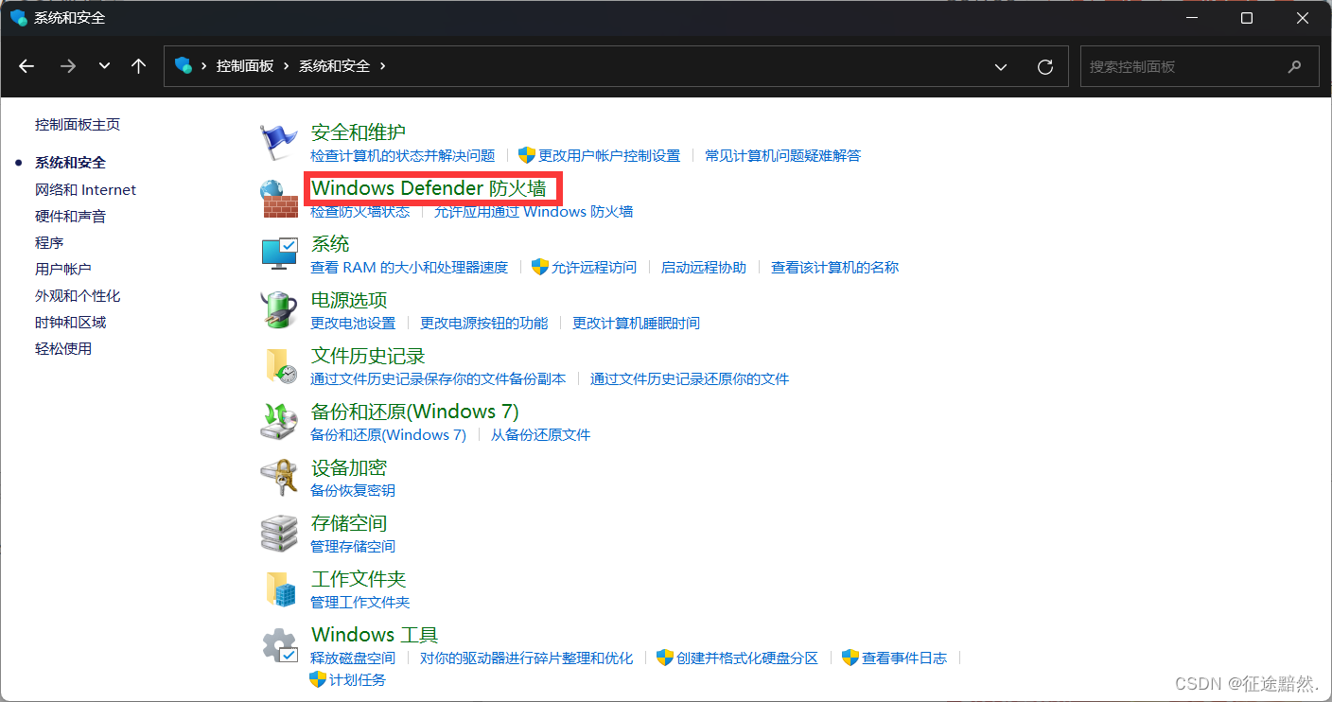Click the Security and Maintenance flag icon

(279, 143)
